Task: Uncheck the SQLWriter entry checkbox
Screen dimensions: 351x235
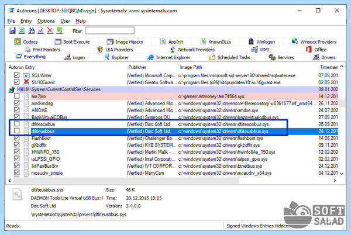Action: (16, 75)
